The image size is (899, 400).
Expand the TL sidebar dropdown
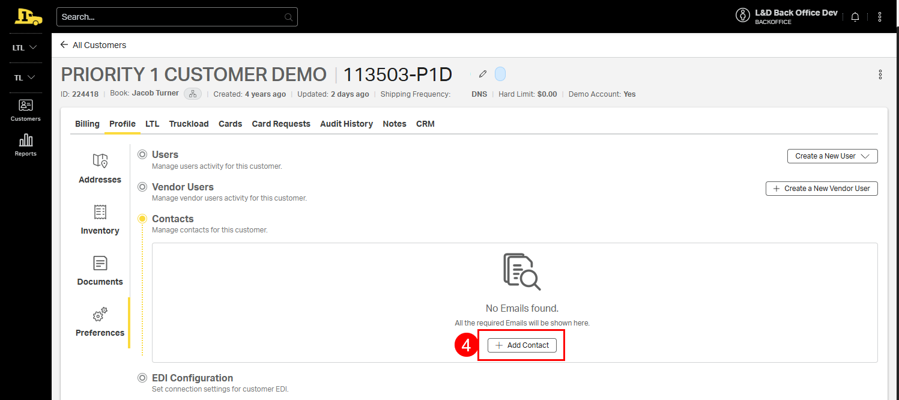click(25, 77)
